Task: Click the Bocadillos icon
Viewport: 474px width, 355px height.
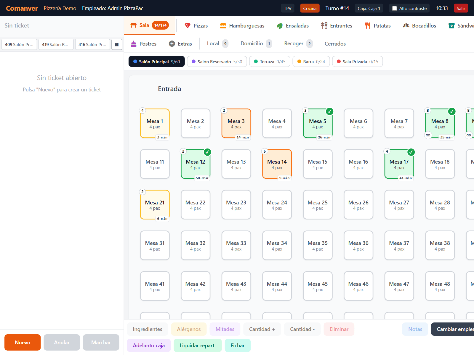Action: (x=406, y=26)
